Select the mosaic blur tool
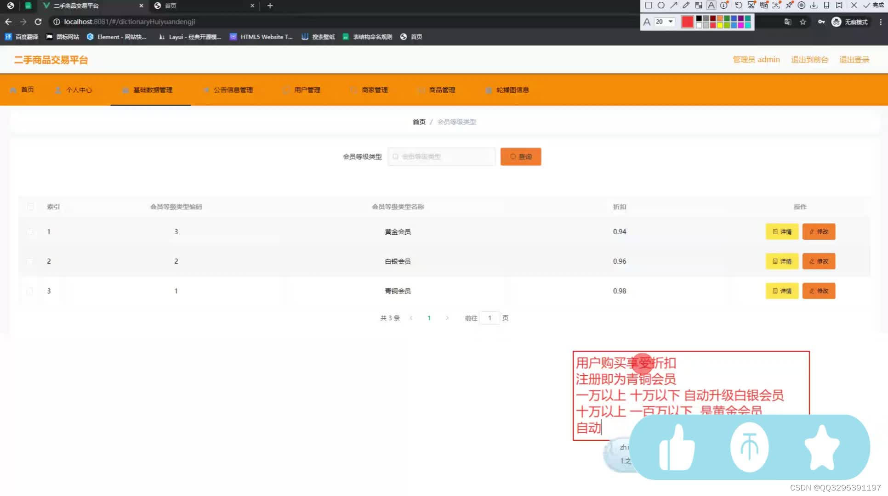The height and width of the screenshot is (496, 888). pos(699,6)
